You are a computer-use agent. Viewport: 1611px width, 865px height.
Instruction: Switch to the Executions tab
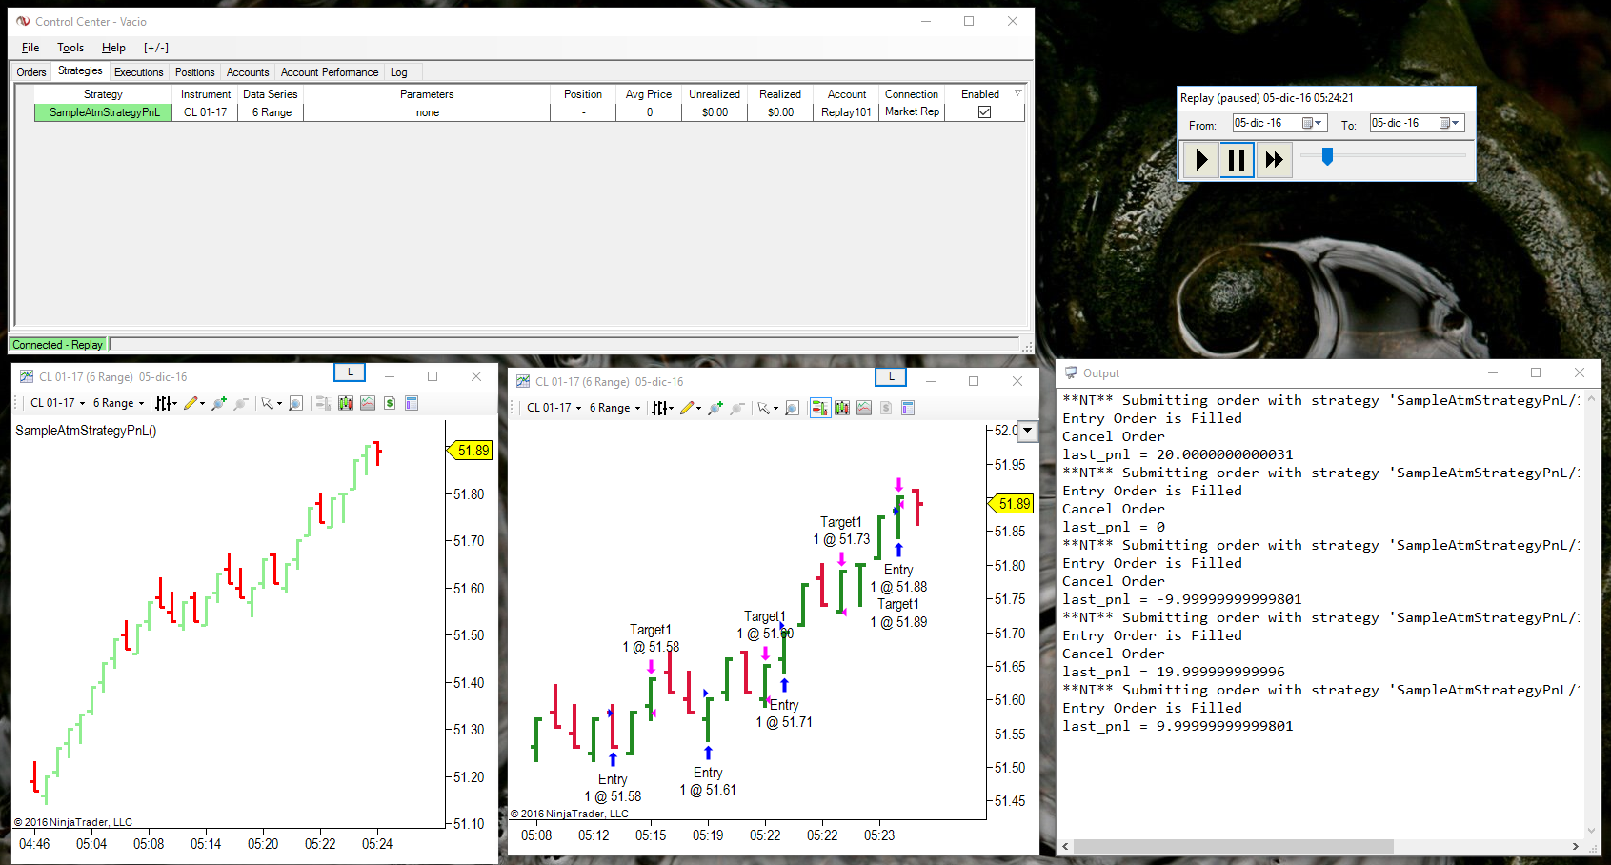[x=139, y=72]
